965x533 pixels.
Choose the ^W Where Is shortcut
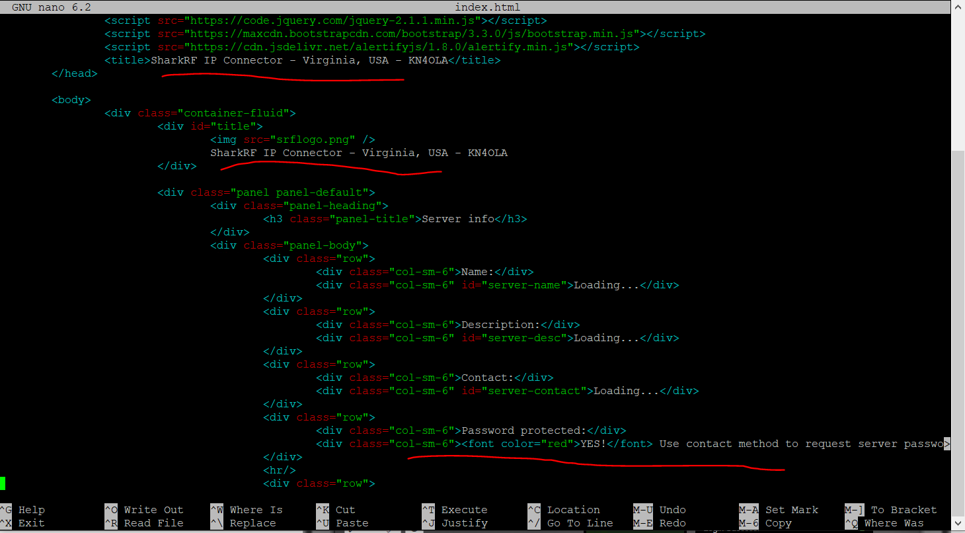click(x=247, y=510)
